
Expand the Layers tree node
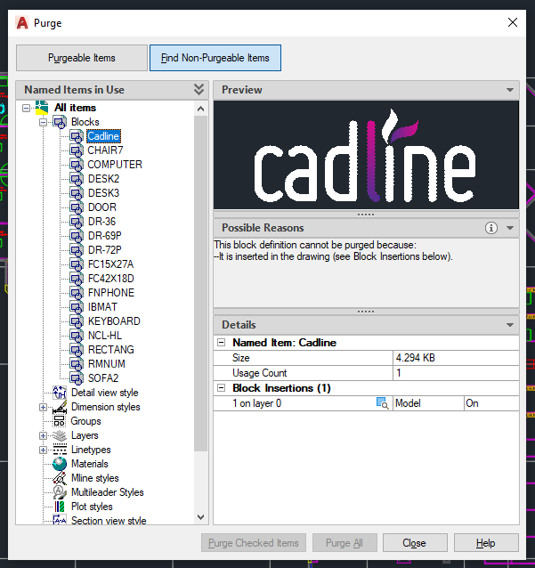tap(43, 435)
